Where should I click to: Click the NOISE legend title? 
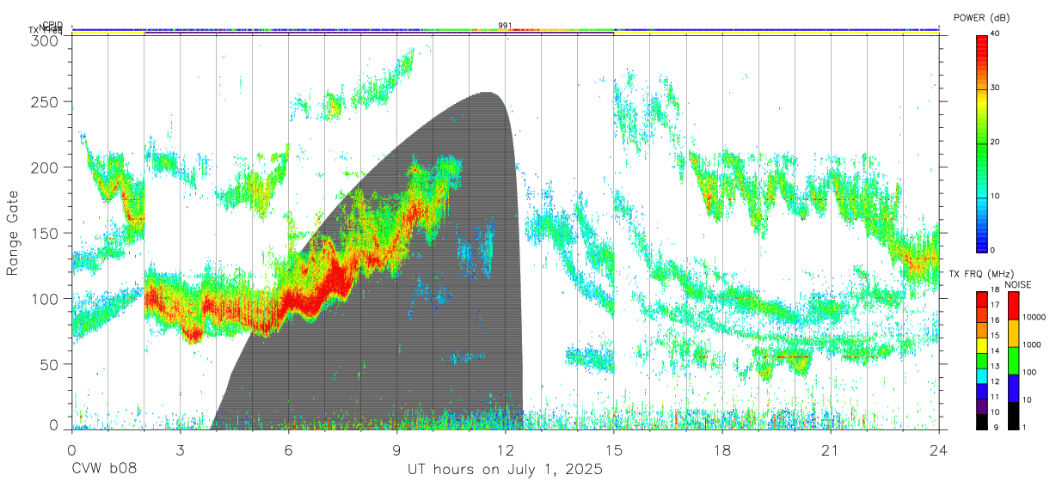1018,284
